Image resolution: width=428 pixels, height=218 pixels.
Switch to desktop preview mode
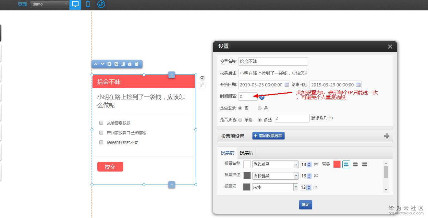[75, 5]
